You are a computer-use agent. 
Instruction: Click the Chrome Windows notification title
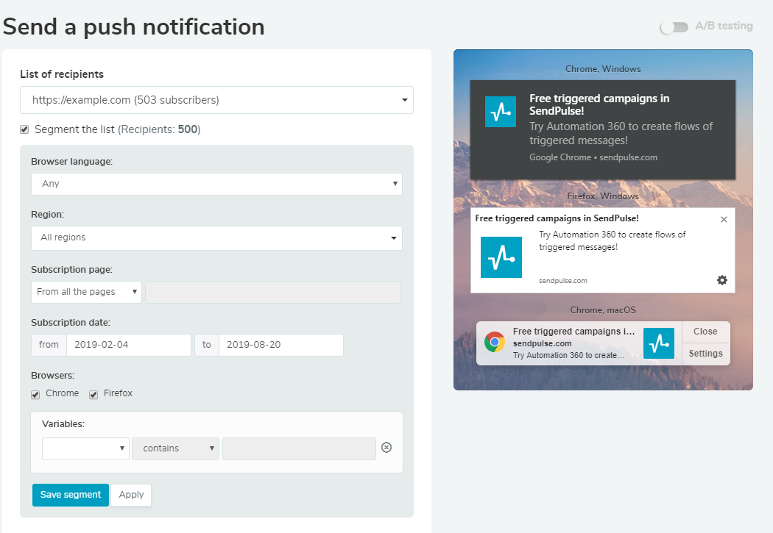[x=599, y=105]
